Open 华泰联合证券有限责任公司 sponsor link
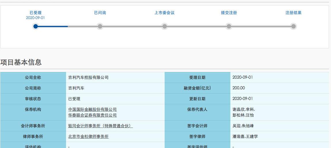The image size is (331, 148). (x=93, y=115)
